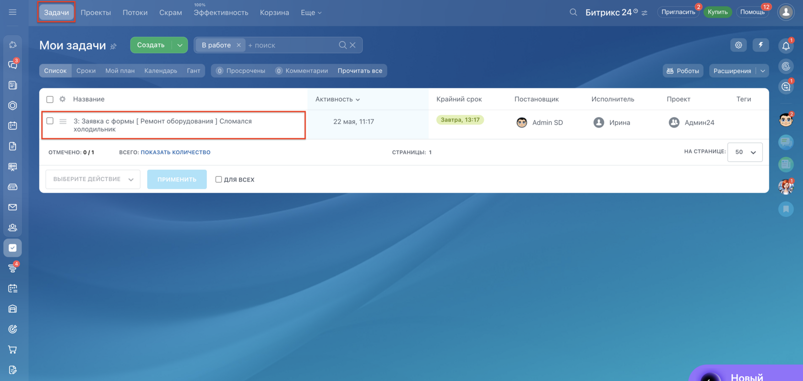803x381 pixels.
Task: Filter by Комментарии counter
Action: tap(302, 71)
